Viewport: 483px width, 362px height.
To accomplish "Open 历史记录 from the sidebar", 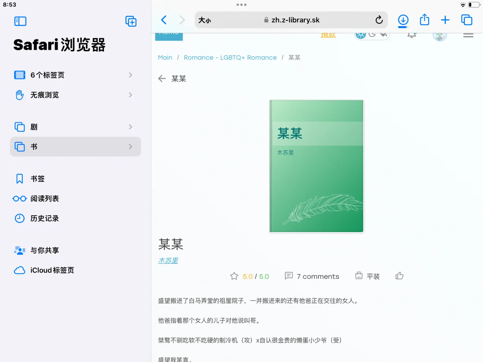I will coord(45,218).
